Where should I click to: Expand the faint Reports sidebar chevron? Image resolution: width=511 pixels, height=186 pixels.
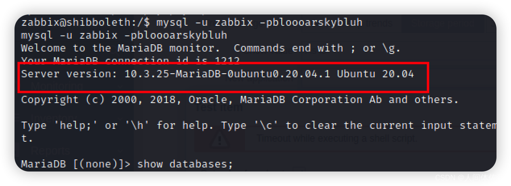(120, 151)
